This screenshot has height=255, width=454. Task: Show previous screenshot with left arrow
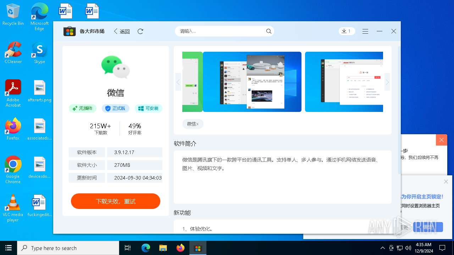point(178,82)
